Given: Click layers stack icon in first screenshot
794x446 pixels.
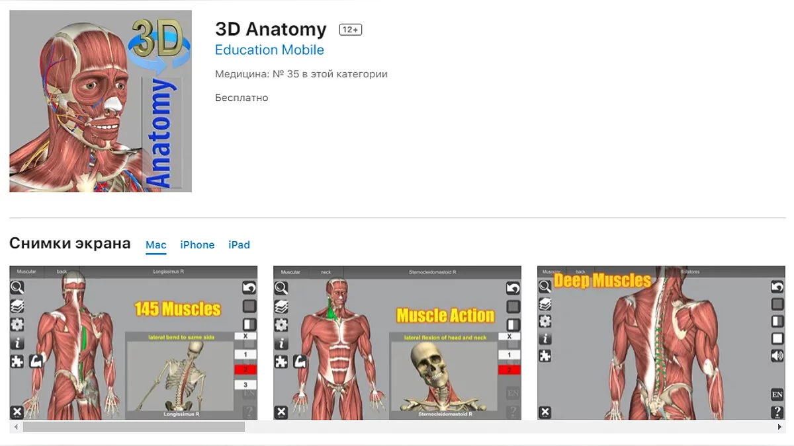Looking at the screenshot, I should (17, 306).
